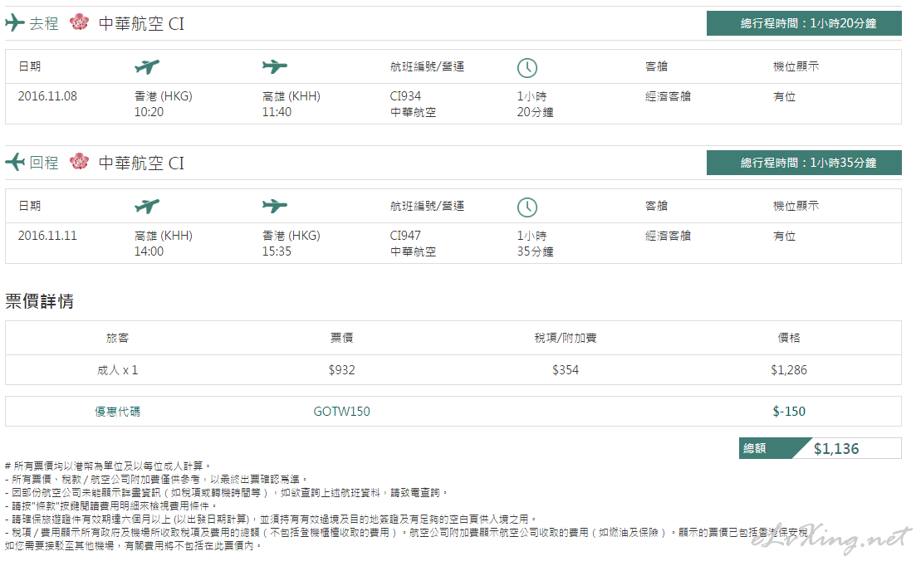
Task: Click 經濟客艙 in the outbound flight row
Action: point(668,96)
